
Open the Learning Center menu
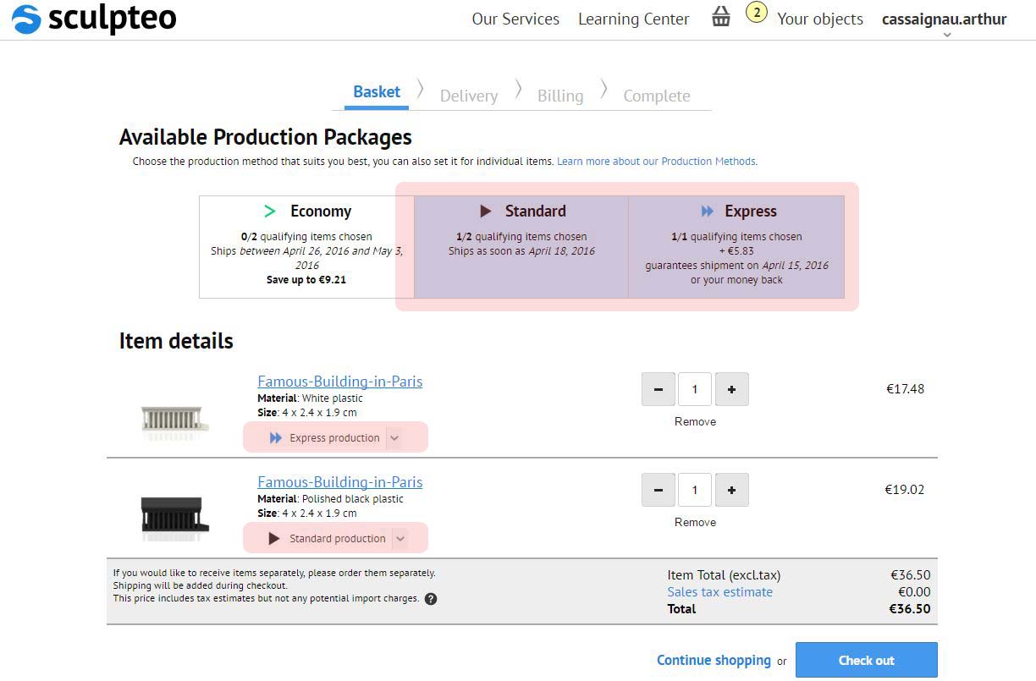[634, 19]
